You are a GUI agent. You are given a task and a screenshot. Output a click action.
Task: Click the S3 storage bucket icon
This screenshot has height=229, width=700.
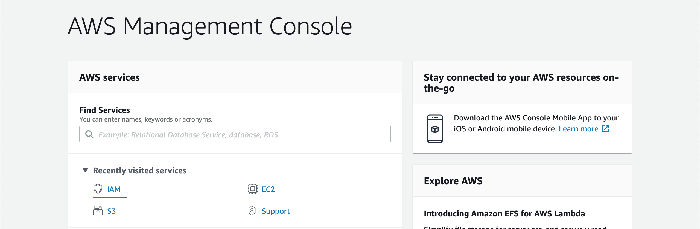point(98,210)
